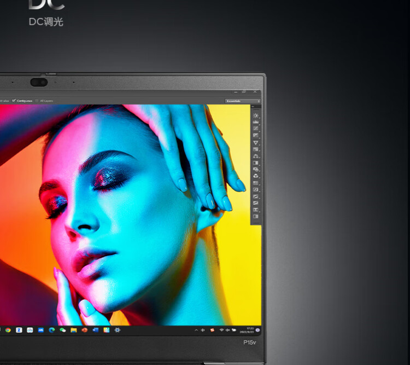Add a Channel Mixer adjustment

point(256,176)
